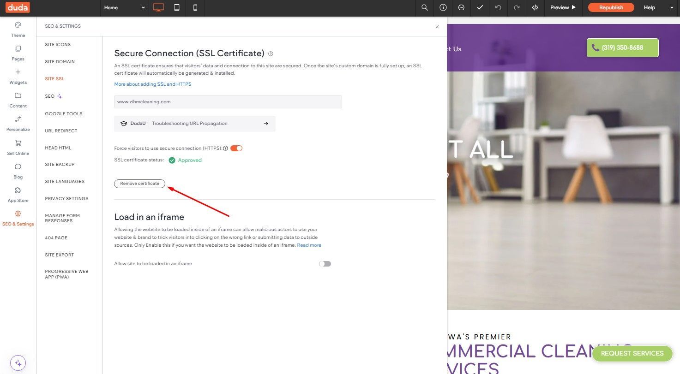Open More about adding SSL and HTTPS link
The height and width of the screenshot is (374, 680).
pos(153,84)
